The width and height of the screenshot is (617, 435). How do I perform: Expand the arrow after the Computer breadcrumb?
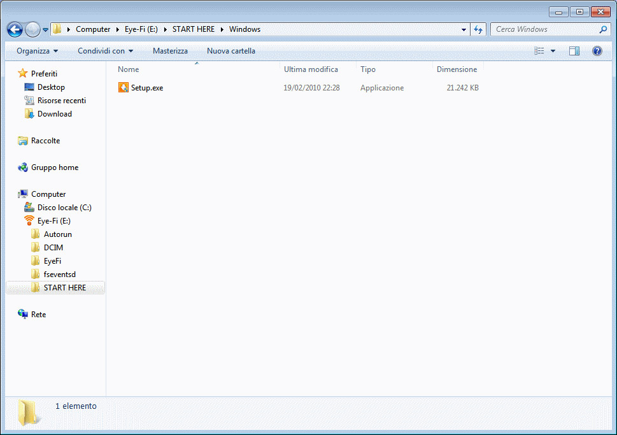point(117,29)
